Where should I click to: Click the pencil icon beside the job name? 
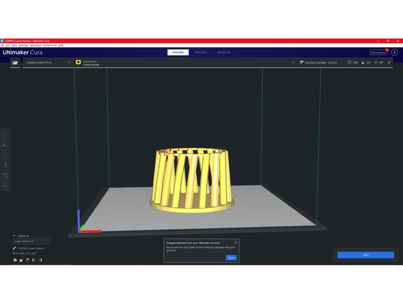(15, 248)
